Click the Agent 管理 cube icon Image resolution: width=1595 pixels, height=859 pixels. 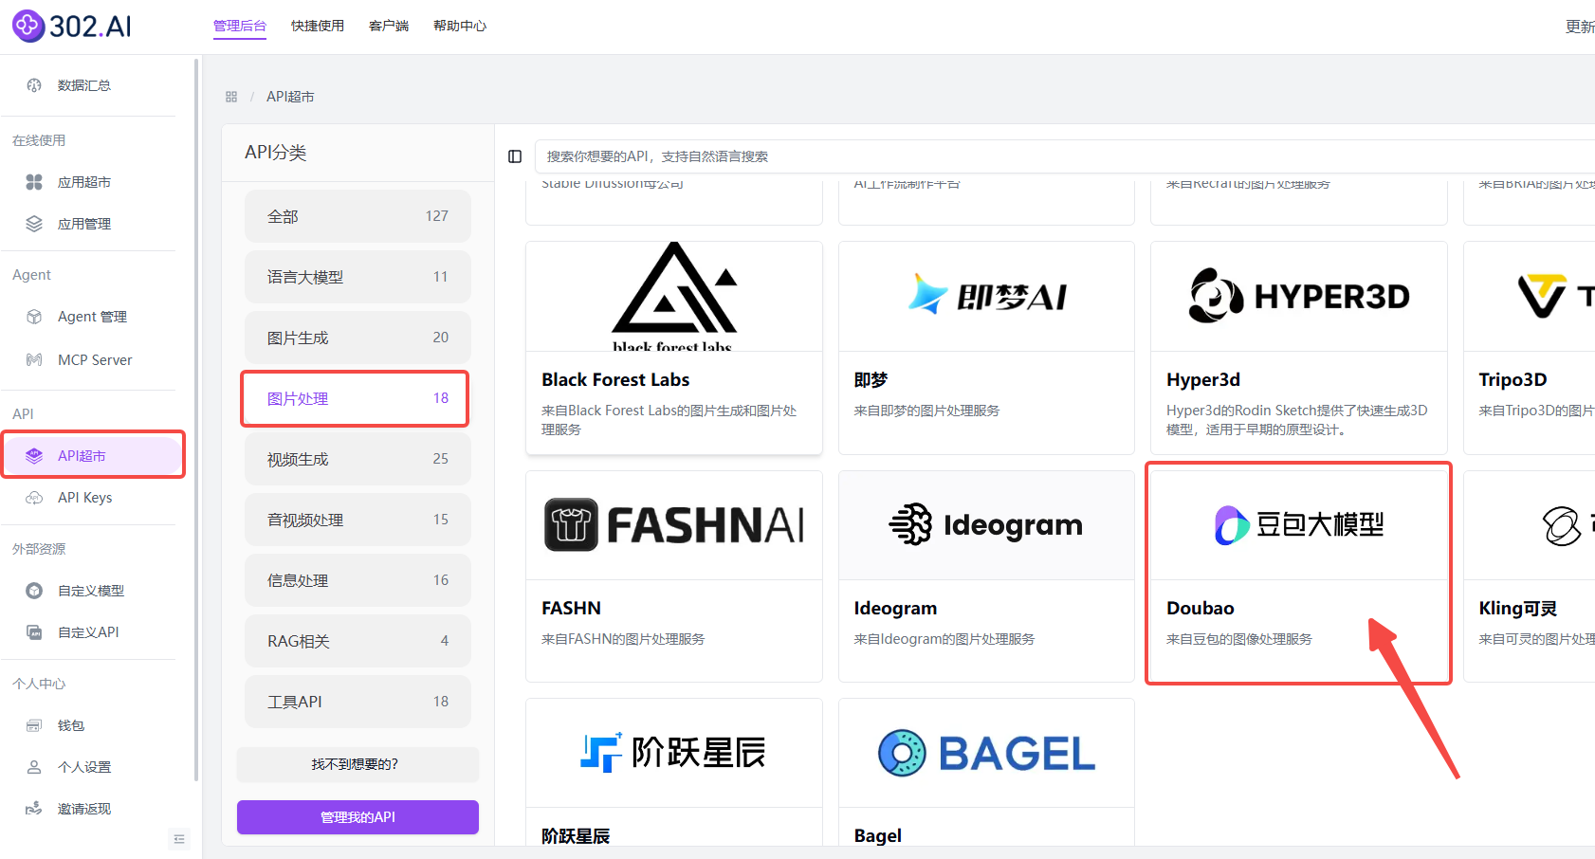pos(34,317)
